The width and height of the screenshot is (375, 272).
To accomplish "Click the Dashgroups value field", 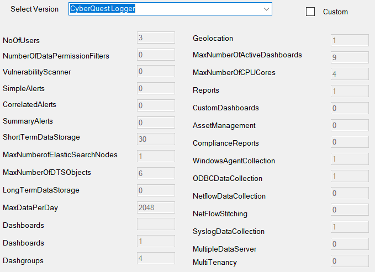I will tap(156, 258).
